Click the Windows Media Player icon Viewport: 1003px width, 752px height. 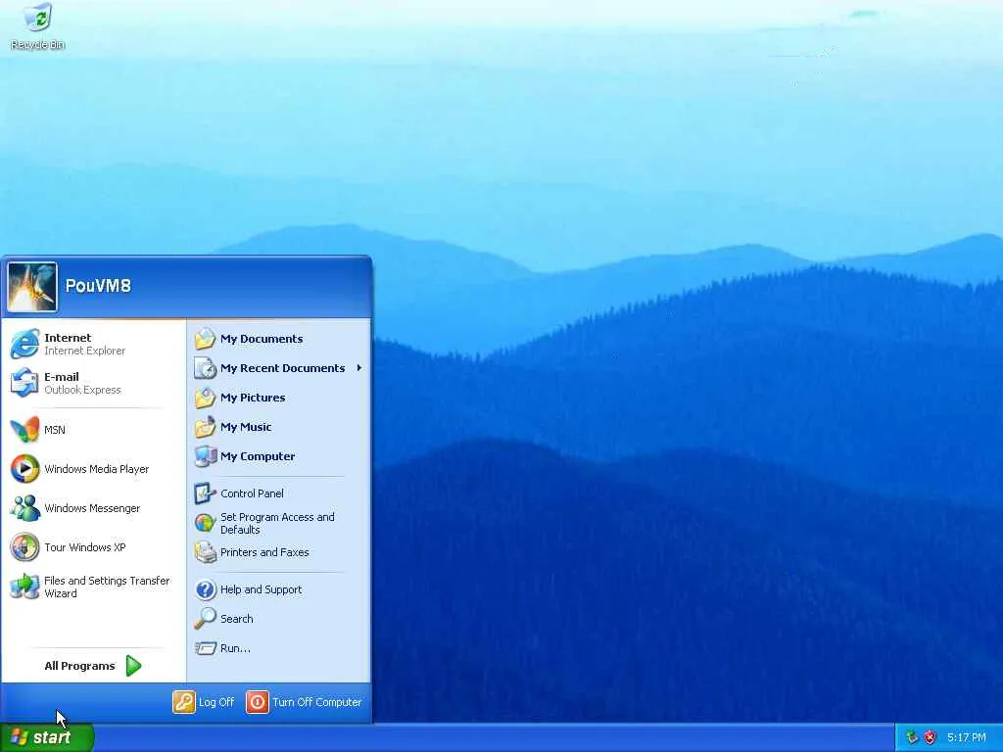[24, 469]
